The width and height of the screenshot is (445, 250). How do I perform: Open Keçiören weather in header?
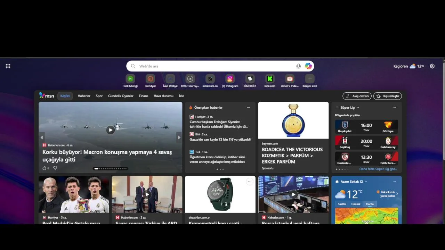point(408,66)
